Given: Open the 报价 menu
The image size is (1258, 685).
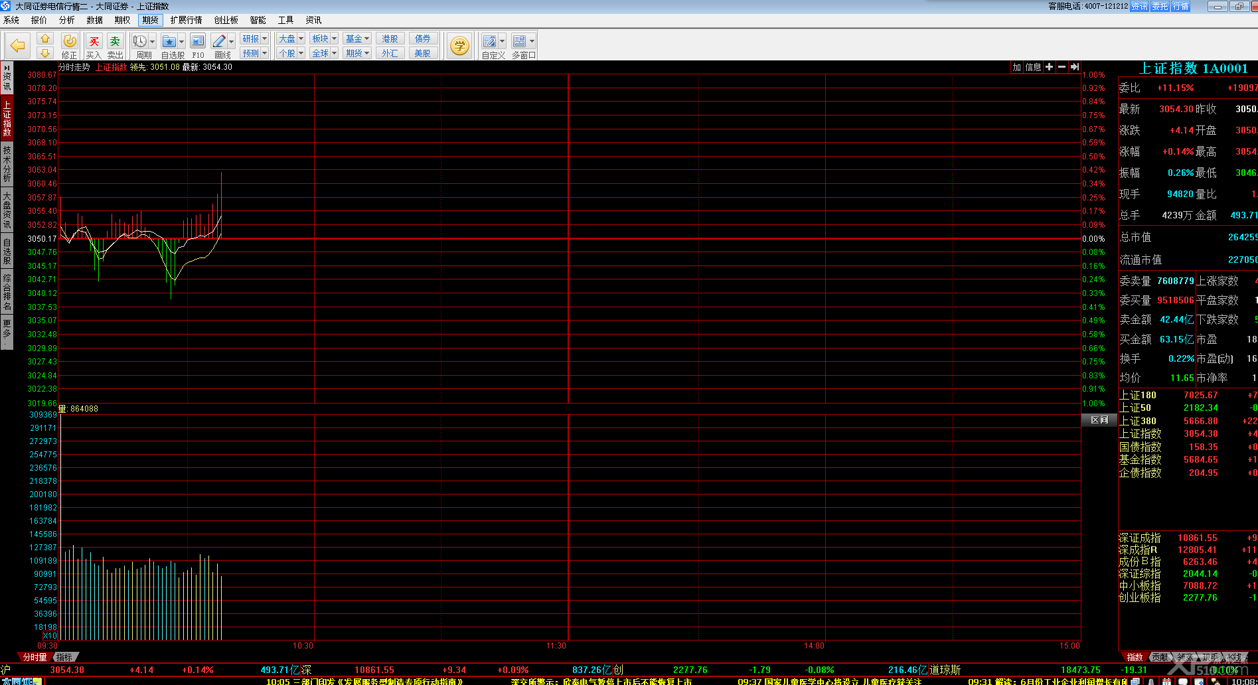Looking at the screenshot, I should coord(39,20).
